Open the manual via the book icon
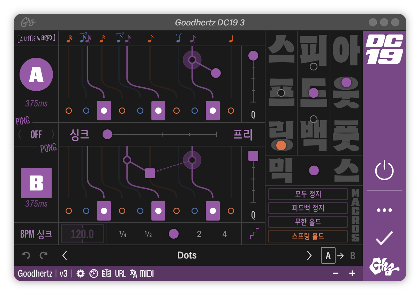The width and height of the screenshot is (420, 295). [x=106, y=273]
